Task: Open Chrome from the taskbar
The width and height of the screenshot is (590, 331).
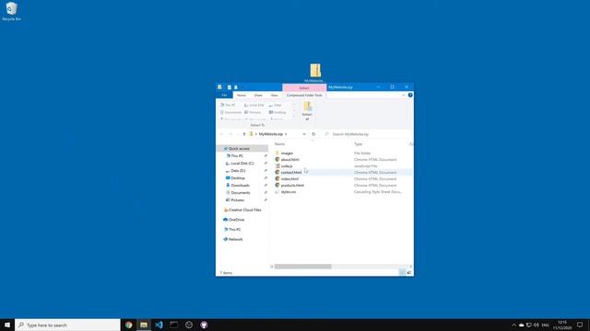Action: coord(129,325)
